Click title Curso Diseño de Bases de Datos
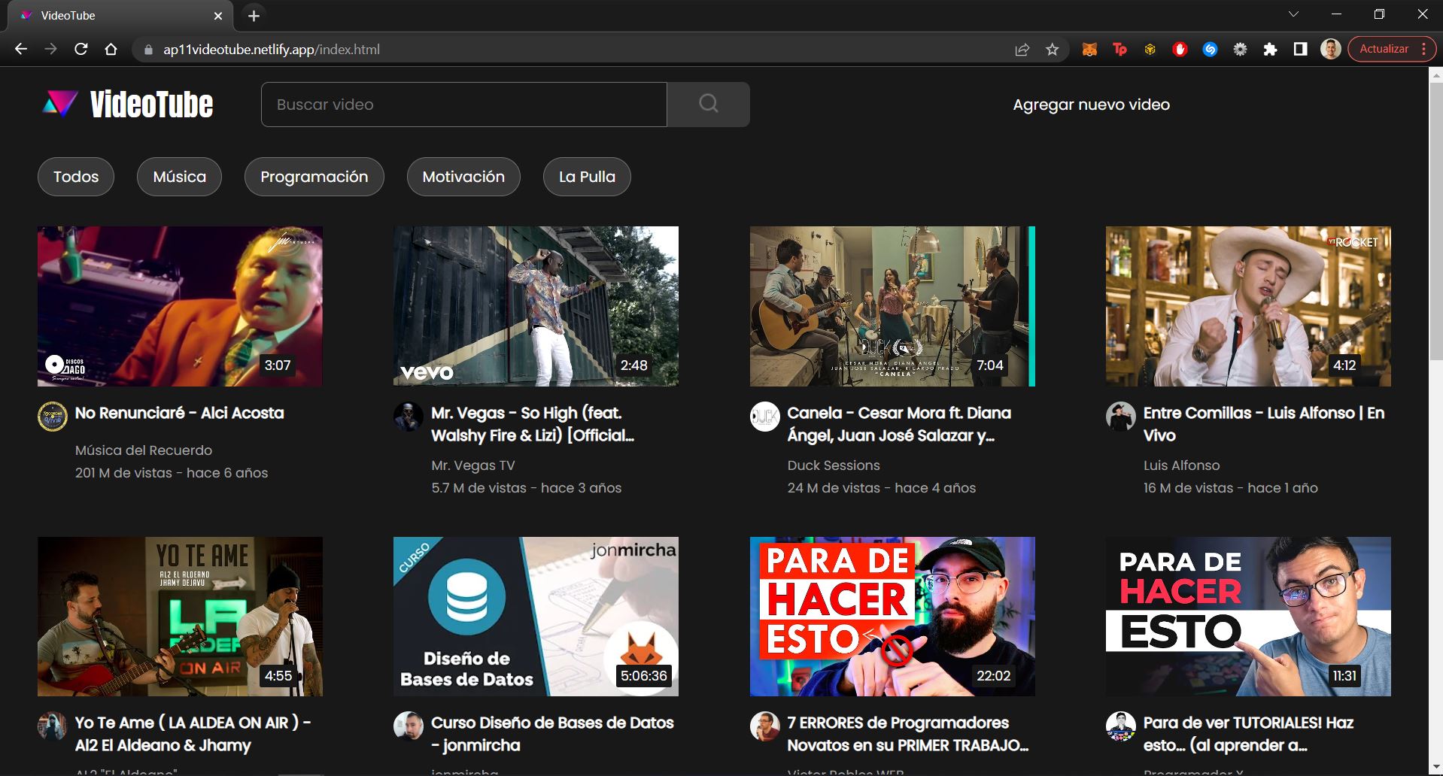Image resolution: width=1443 pixels, height=776 pixels. click(x=552, y=734)
